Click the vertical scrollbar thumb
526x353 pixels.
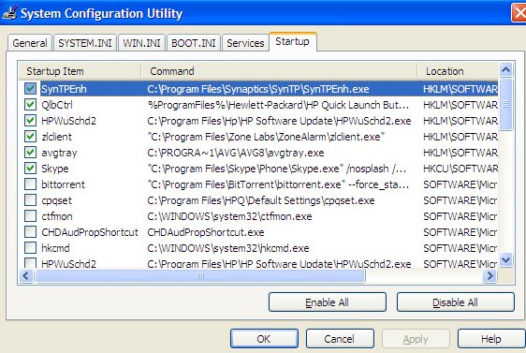(505, 104)
